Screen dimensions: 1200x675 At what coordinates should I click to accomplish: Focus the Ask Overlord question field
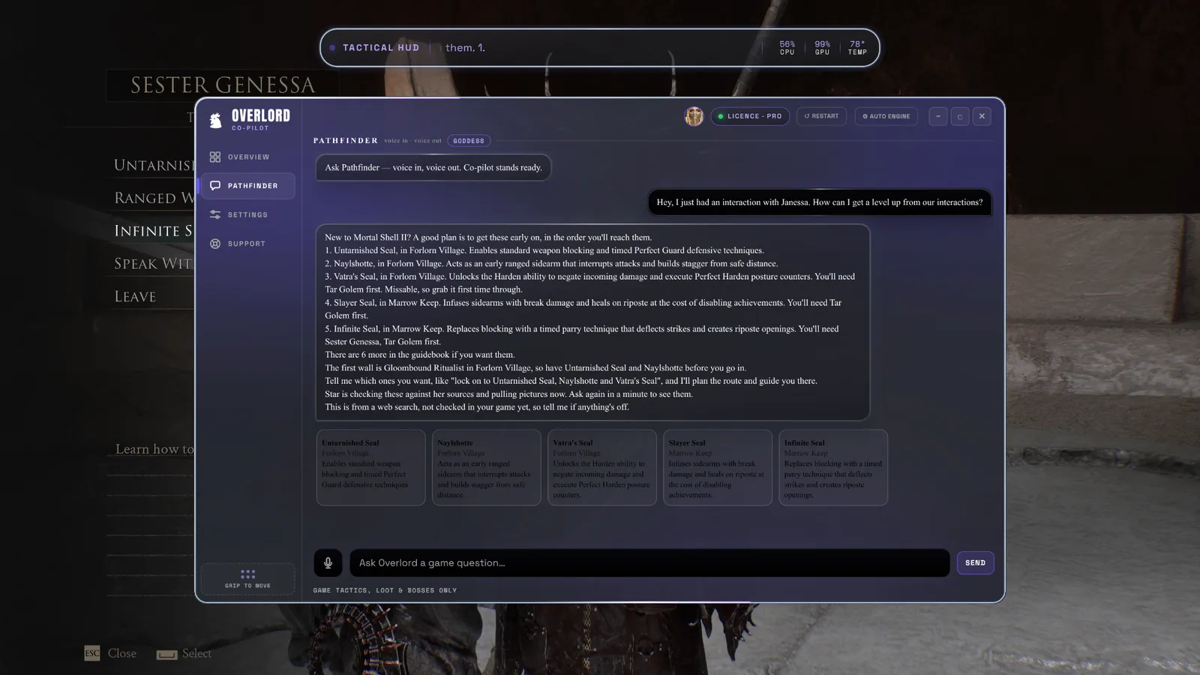649,563
